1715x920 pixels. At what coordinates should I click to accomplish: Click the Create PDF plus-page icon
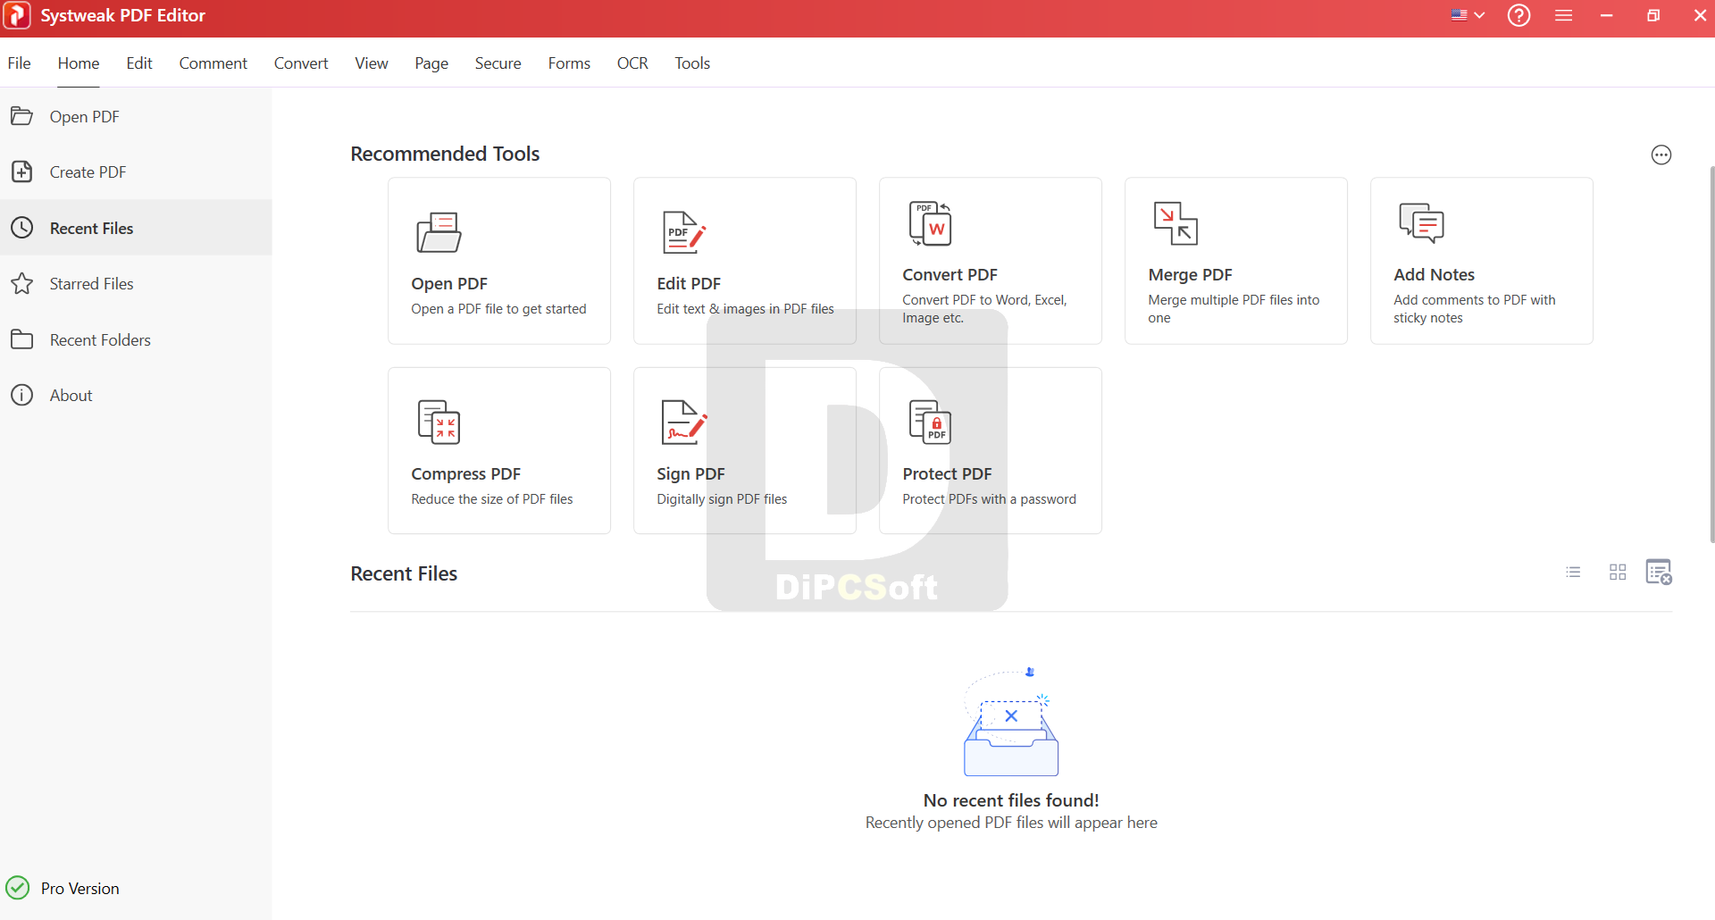pos(21,171)
